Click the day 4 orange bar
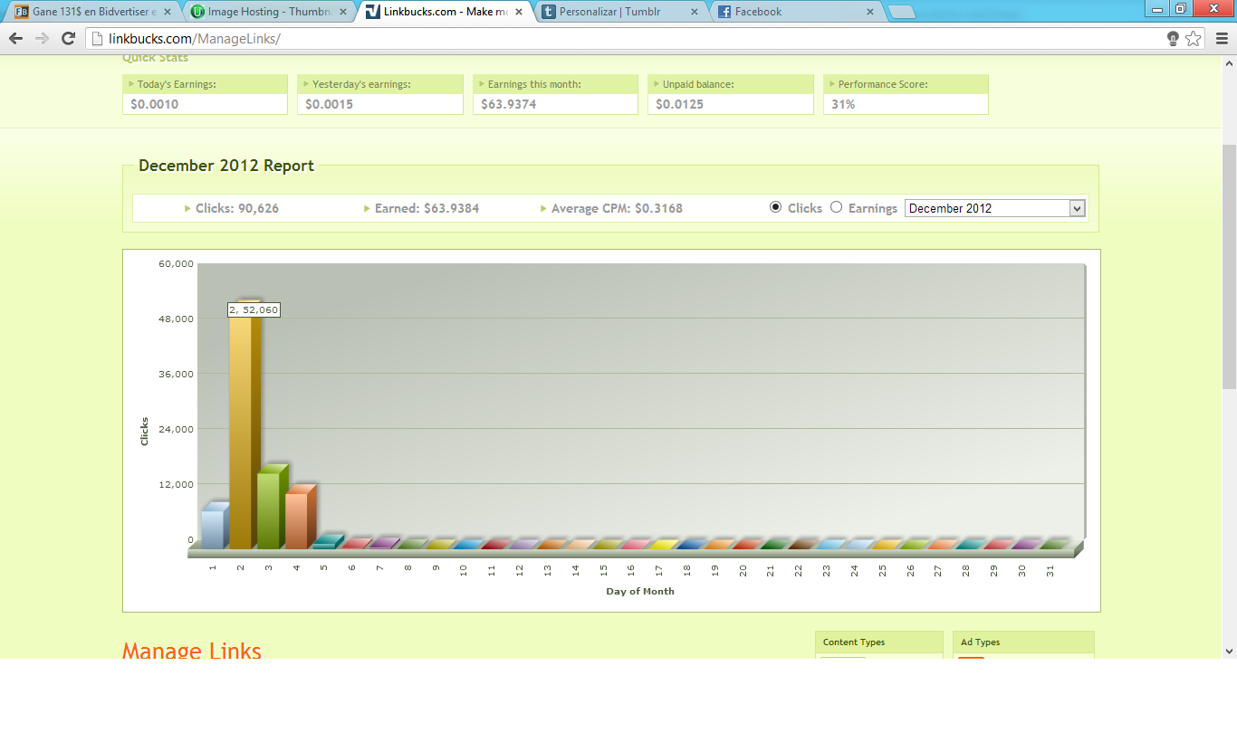The width and height of the screenshot is (1237, 742). click(301, 517)
